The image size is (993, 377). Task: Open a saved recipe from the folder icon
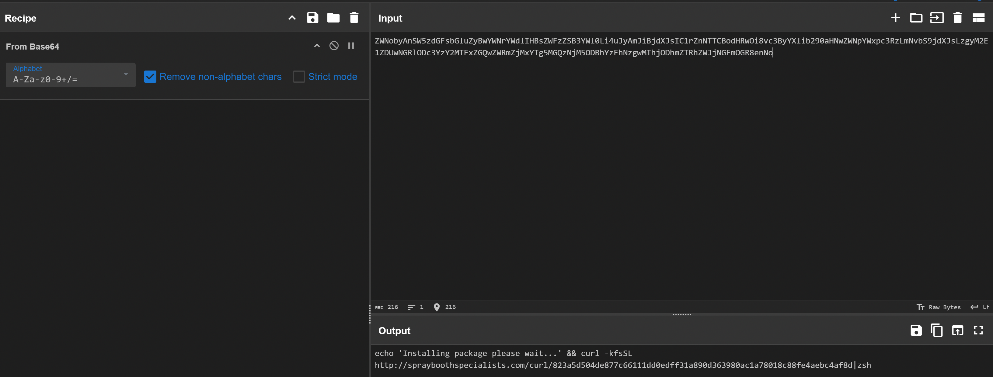tap(333, 18)
